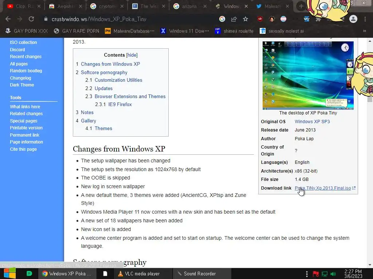Open the Changelog sidebar link
The image size is (373, 279).
[x=20, y=78]
